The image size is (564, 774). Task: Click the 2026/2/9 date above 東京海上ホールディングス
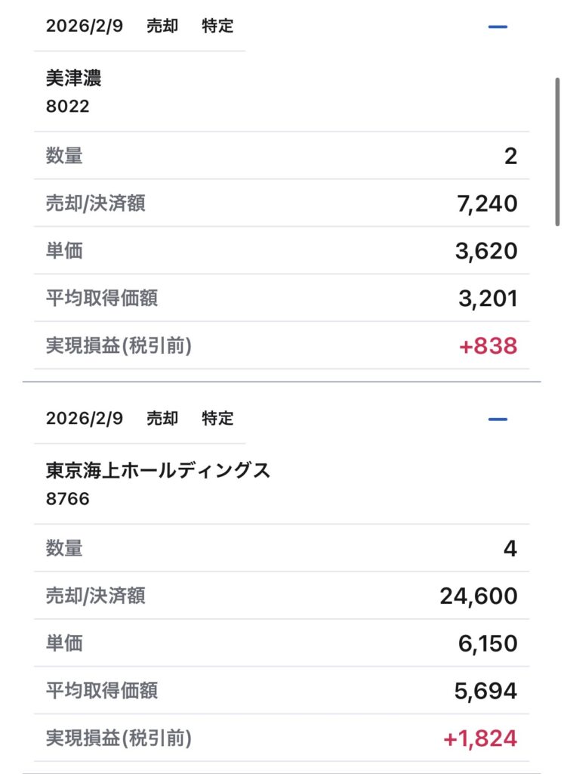pos(84,419)
